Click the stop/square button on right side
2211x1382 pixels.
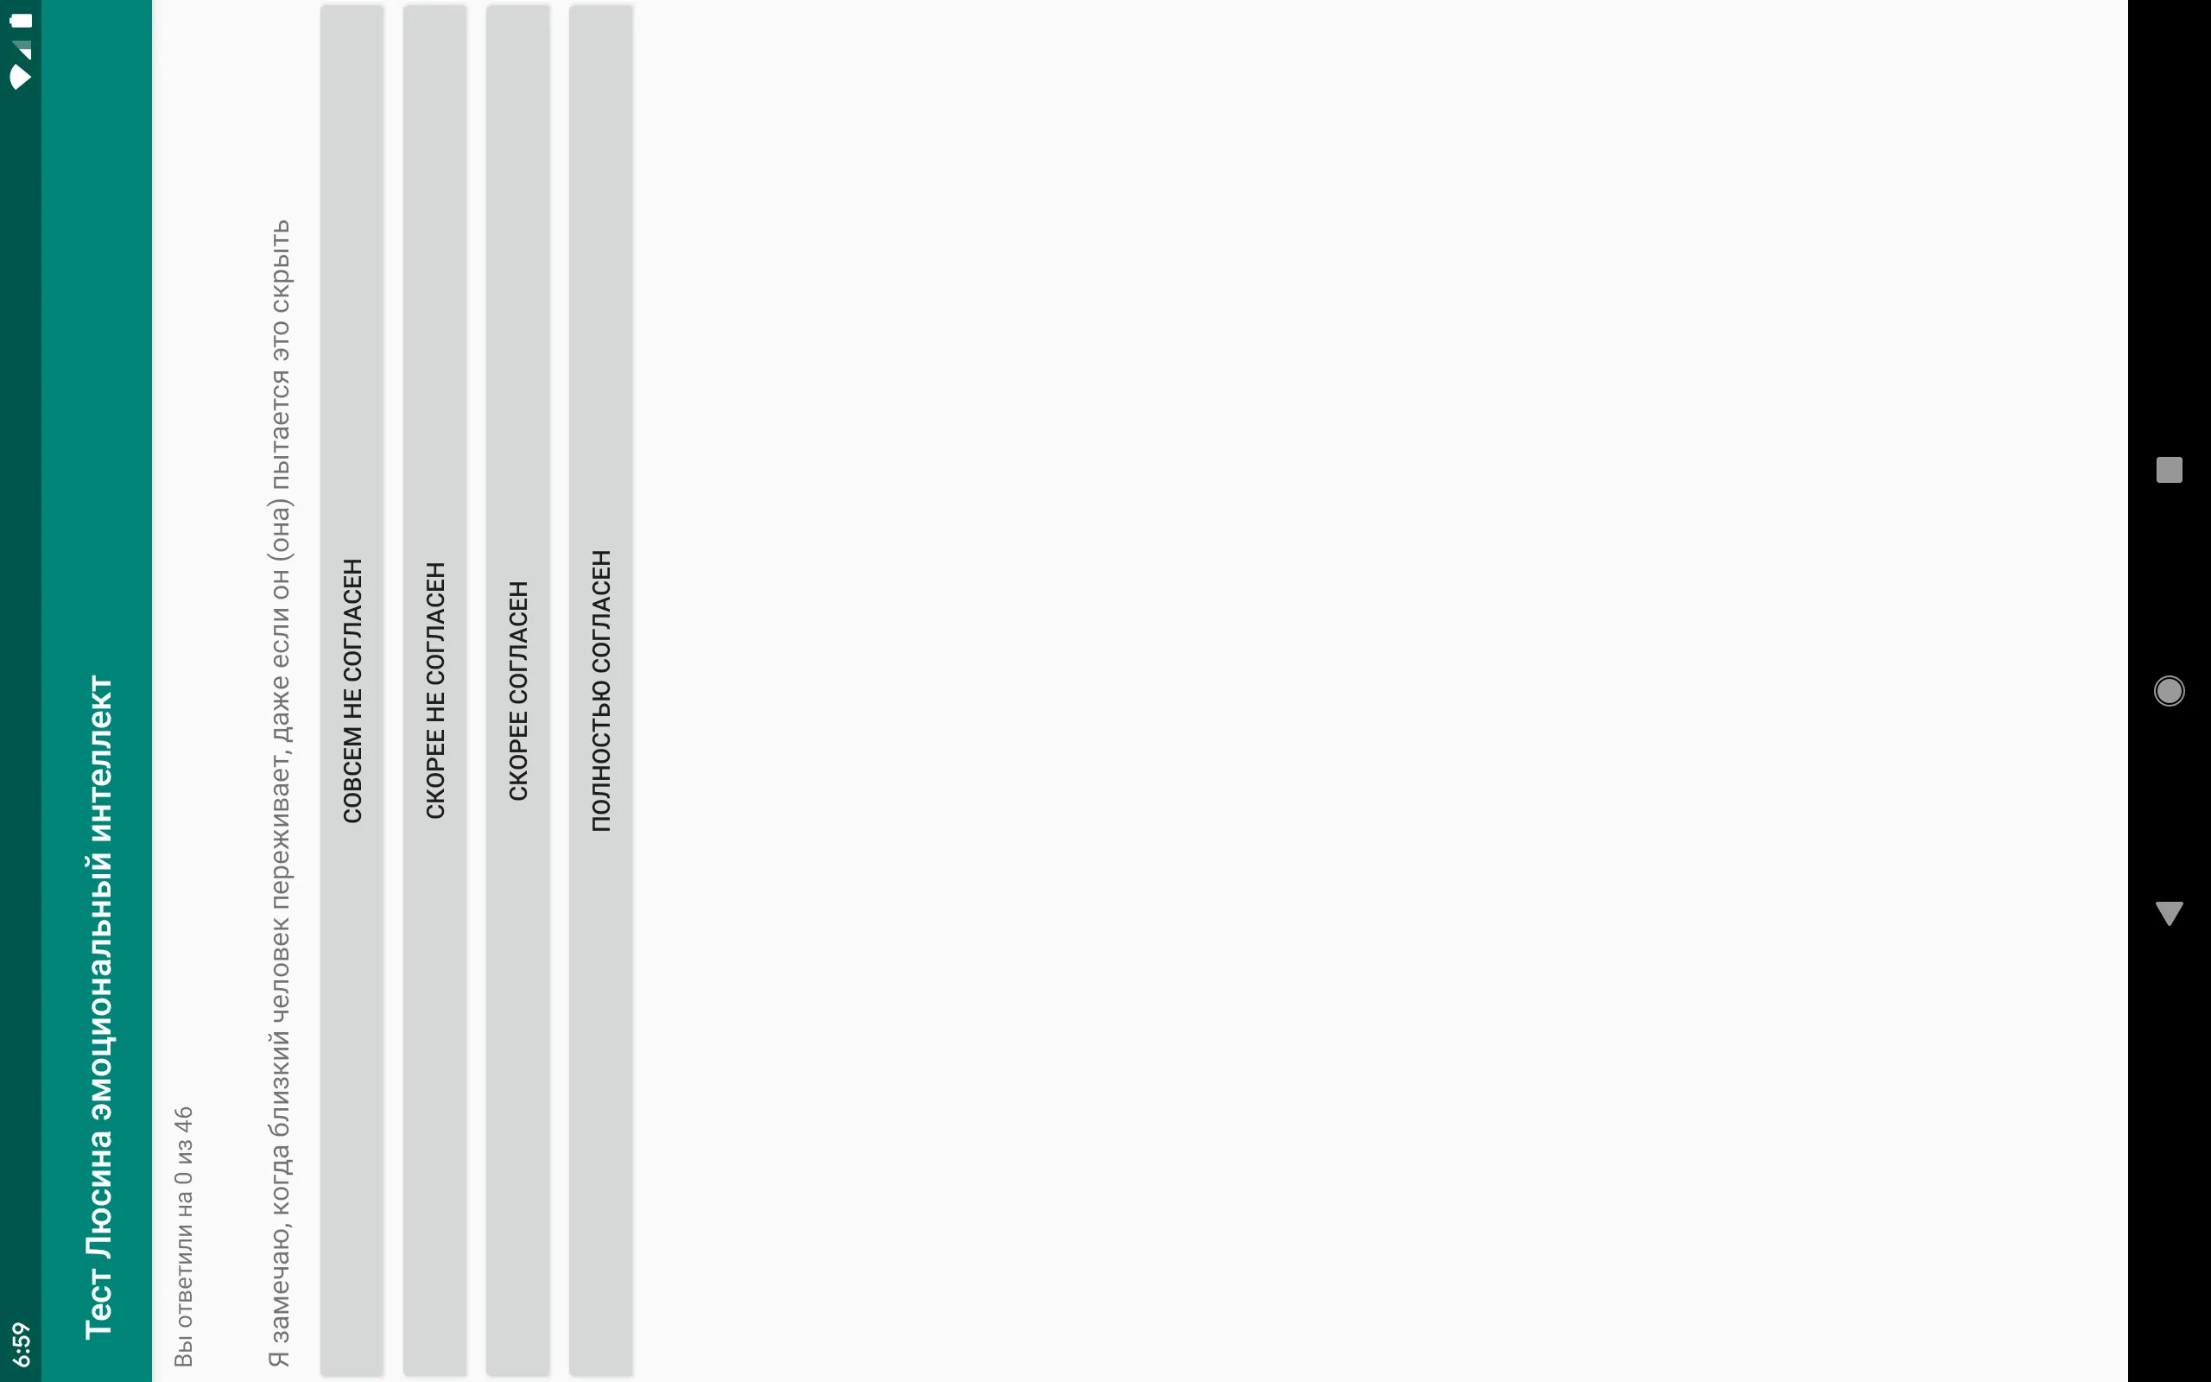tap(2168, 468)
